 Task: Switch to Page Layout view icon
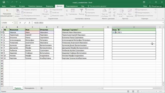coord(133,91)
